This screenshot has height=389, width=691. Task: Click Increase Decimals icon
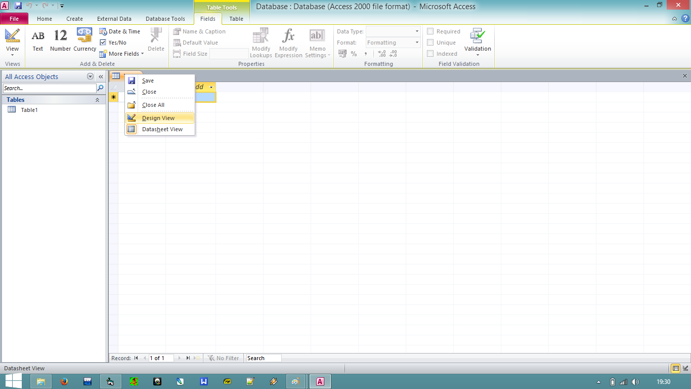pos(381,54)
